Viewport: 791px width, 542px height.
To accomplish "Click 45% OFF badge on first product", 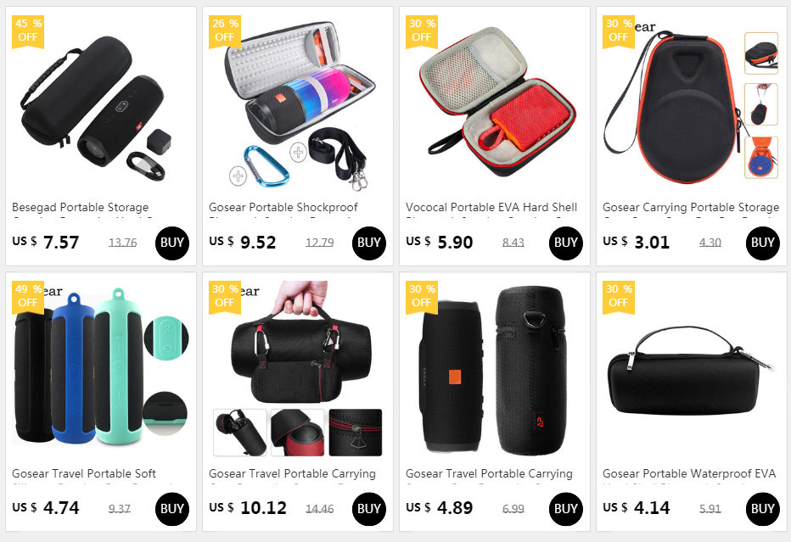I will (x=28, y=31).
